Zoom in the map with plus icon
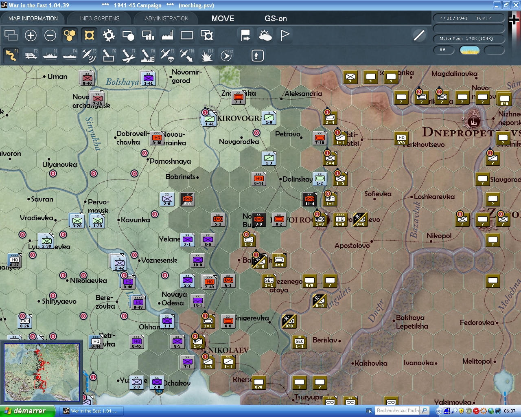Viewport: 521px width, 417px height. click(31, 35)
